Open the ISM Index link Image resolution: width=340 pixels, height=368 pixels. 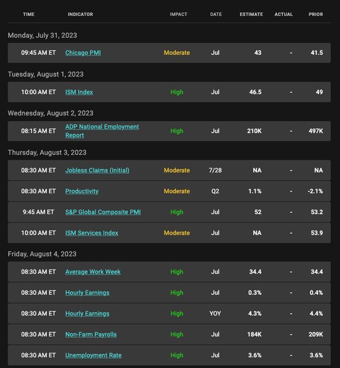[x=79, y=92]
